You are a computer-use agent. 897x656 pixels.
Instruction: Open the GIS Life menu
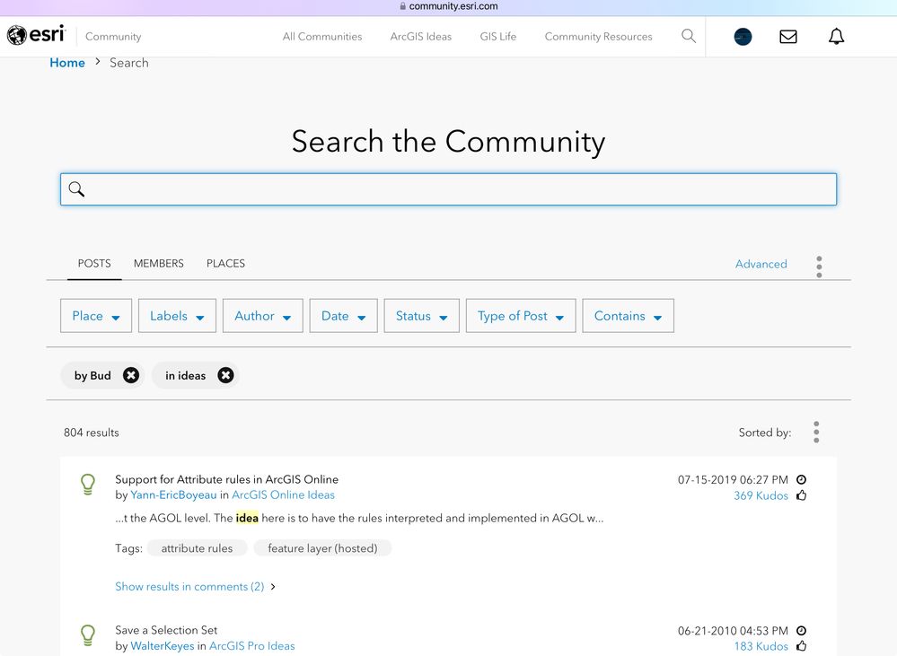coord(497,37)
